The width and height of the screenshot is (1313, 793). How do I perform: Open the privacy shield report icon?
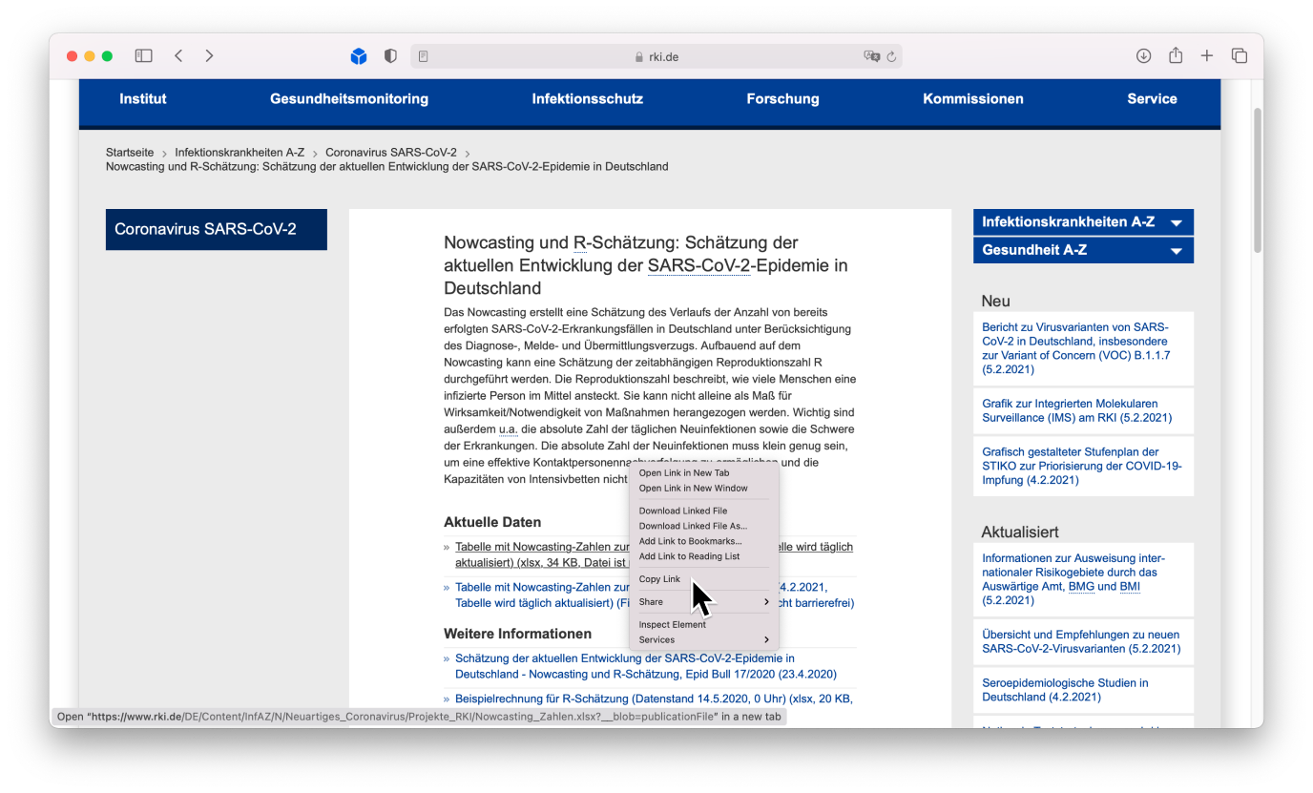point(390,56)
